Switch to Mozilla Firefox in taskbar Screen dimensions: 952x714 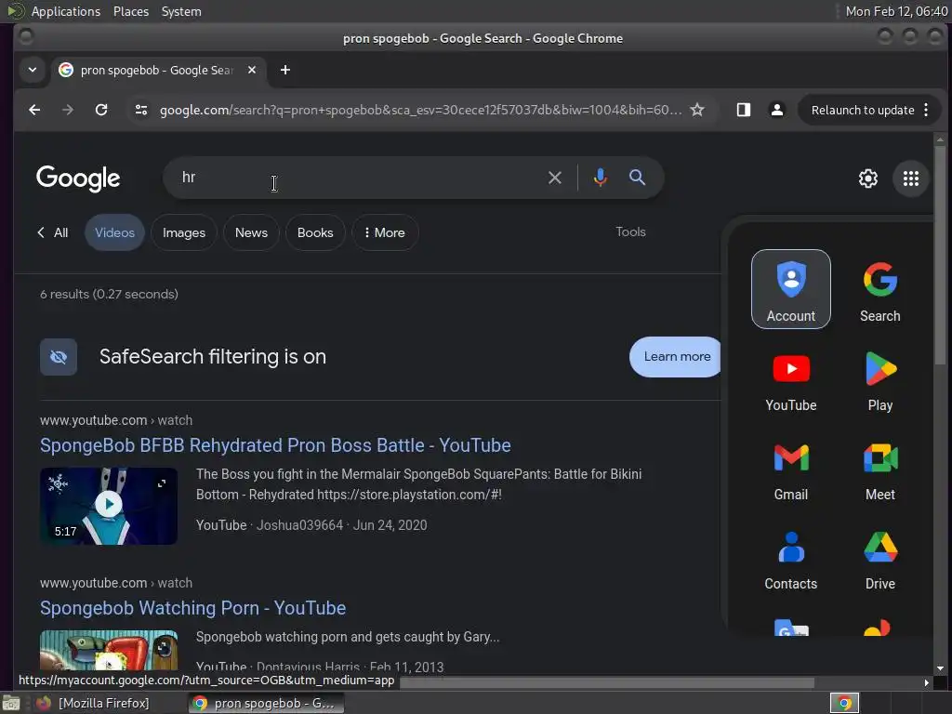click(x=94, y=703)
